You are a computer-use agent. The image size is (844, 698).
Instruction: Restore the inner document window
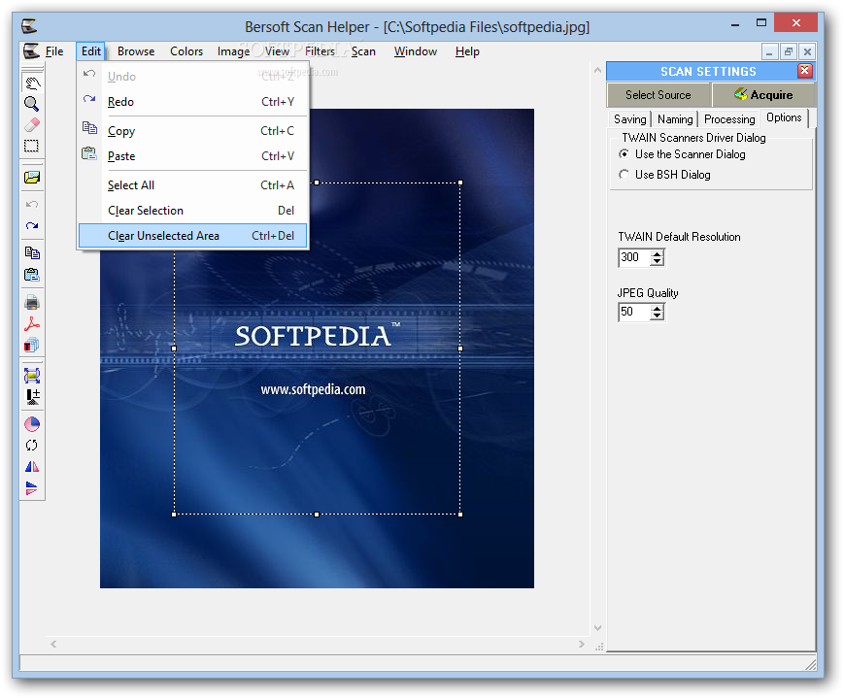click(788, 51)
